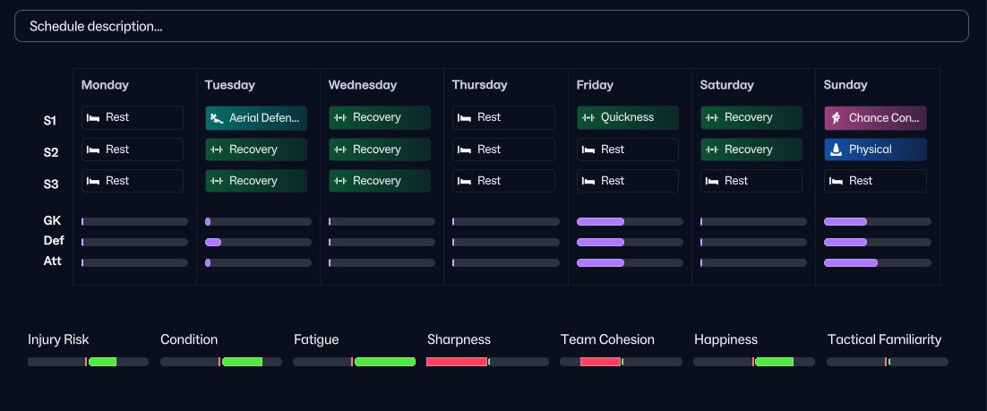Click the dumbbell icon in Wednesday S3 Recovery

click(x=340, y=181)
